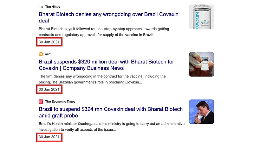
Task: Click the 'mint' source name
Action: [x=48, y=54]
